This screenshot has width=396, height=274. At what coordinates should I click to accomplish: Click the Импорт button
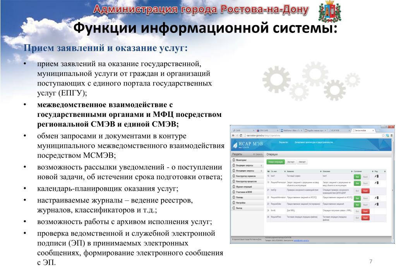click(x=302, y=162)
